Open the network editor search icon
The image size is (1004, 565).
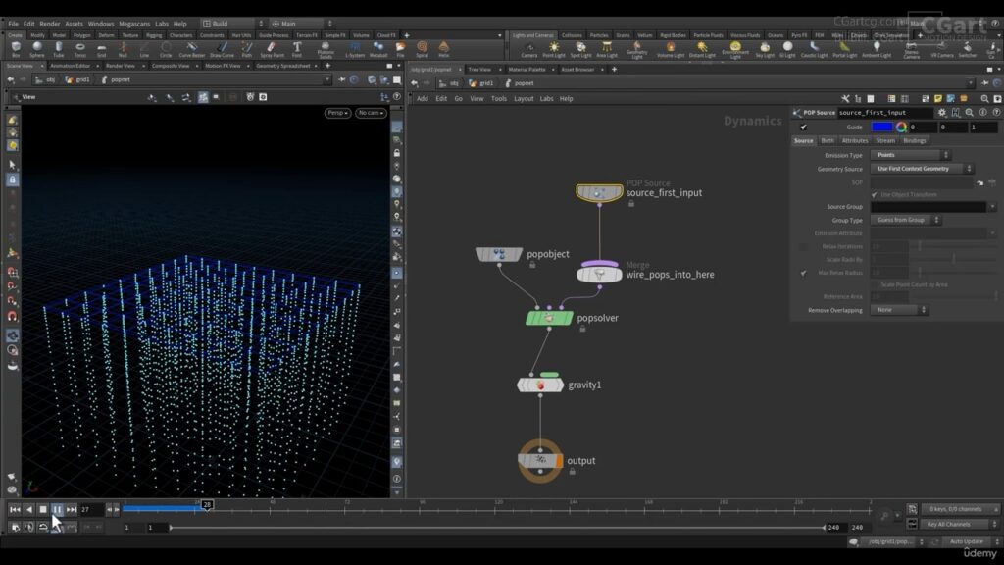pos(984,99)
